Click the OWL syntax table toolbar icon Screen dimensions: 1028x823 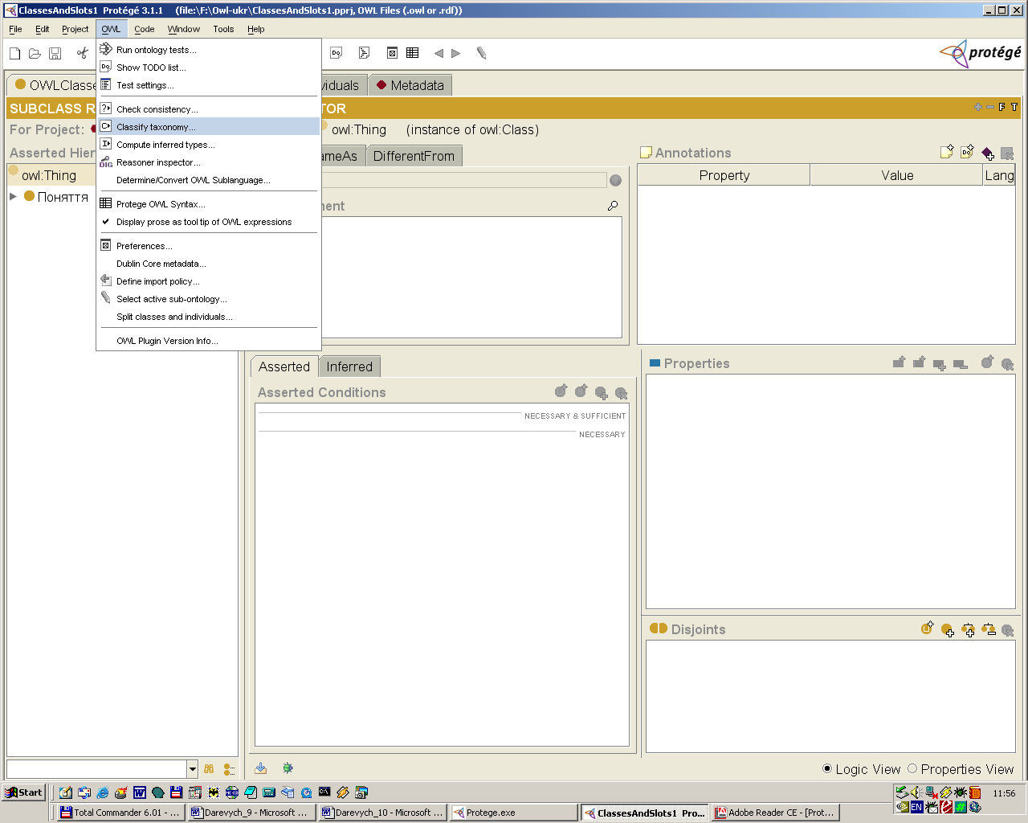click(412, 53)
